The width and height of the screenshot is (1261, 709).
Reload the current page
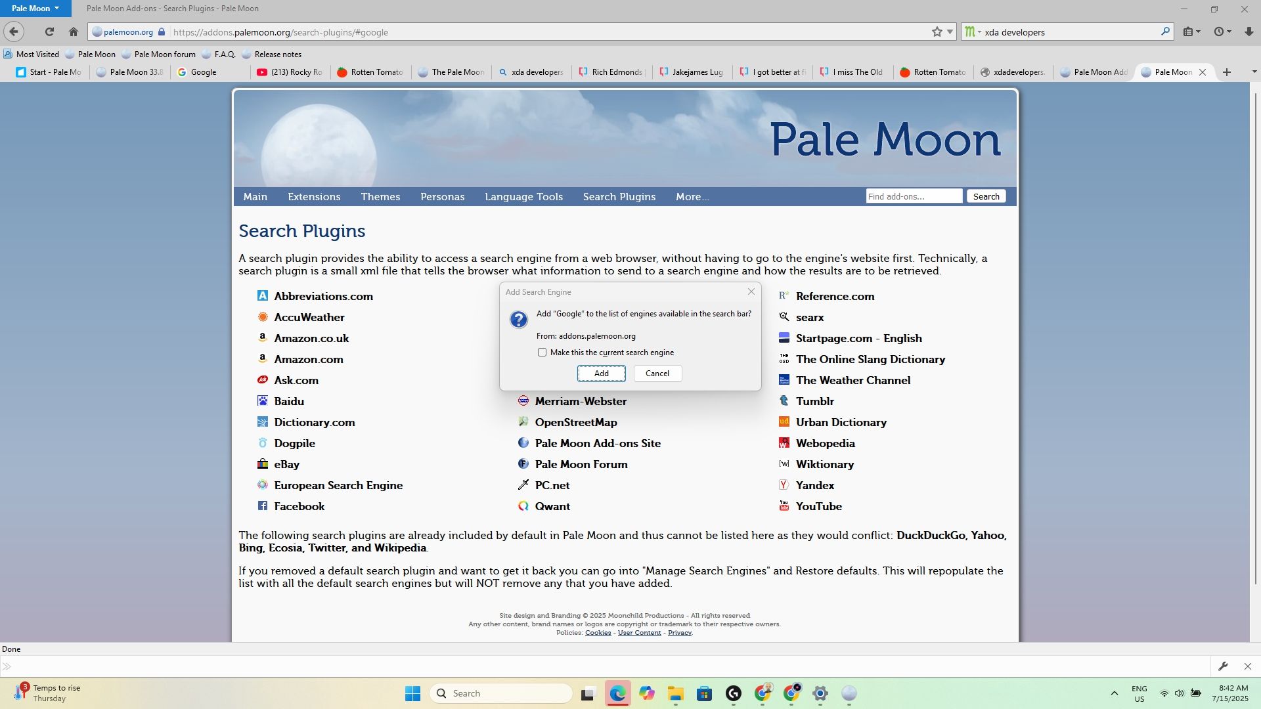coord(49,32)
